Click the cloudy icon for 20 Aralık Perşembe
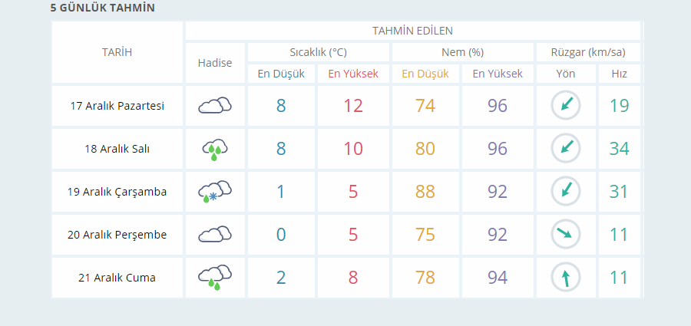This screenshot has height=326, width=691. coord(215,235)
